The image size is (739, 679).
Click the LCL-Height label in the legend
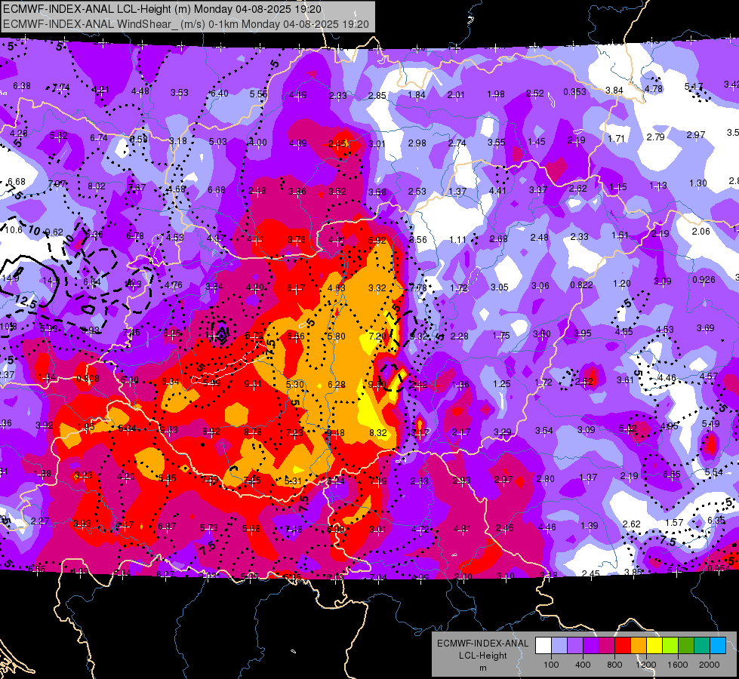point(482,656)
